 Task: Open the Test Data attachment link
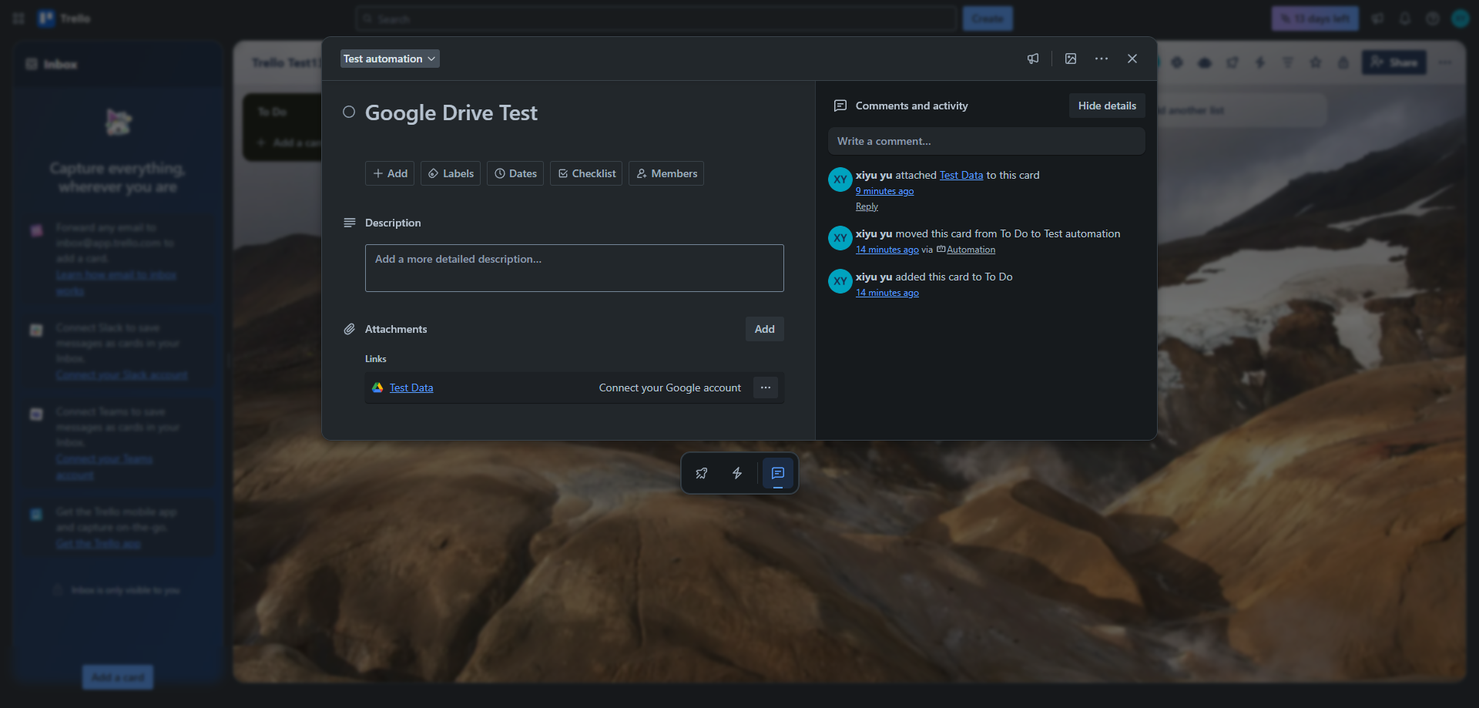pyautogui.click(x=411, y=388)
